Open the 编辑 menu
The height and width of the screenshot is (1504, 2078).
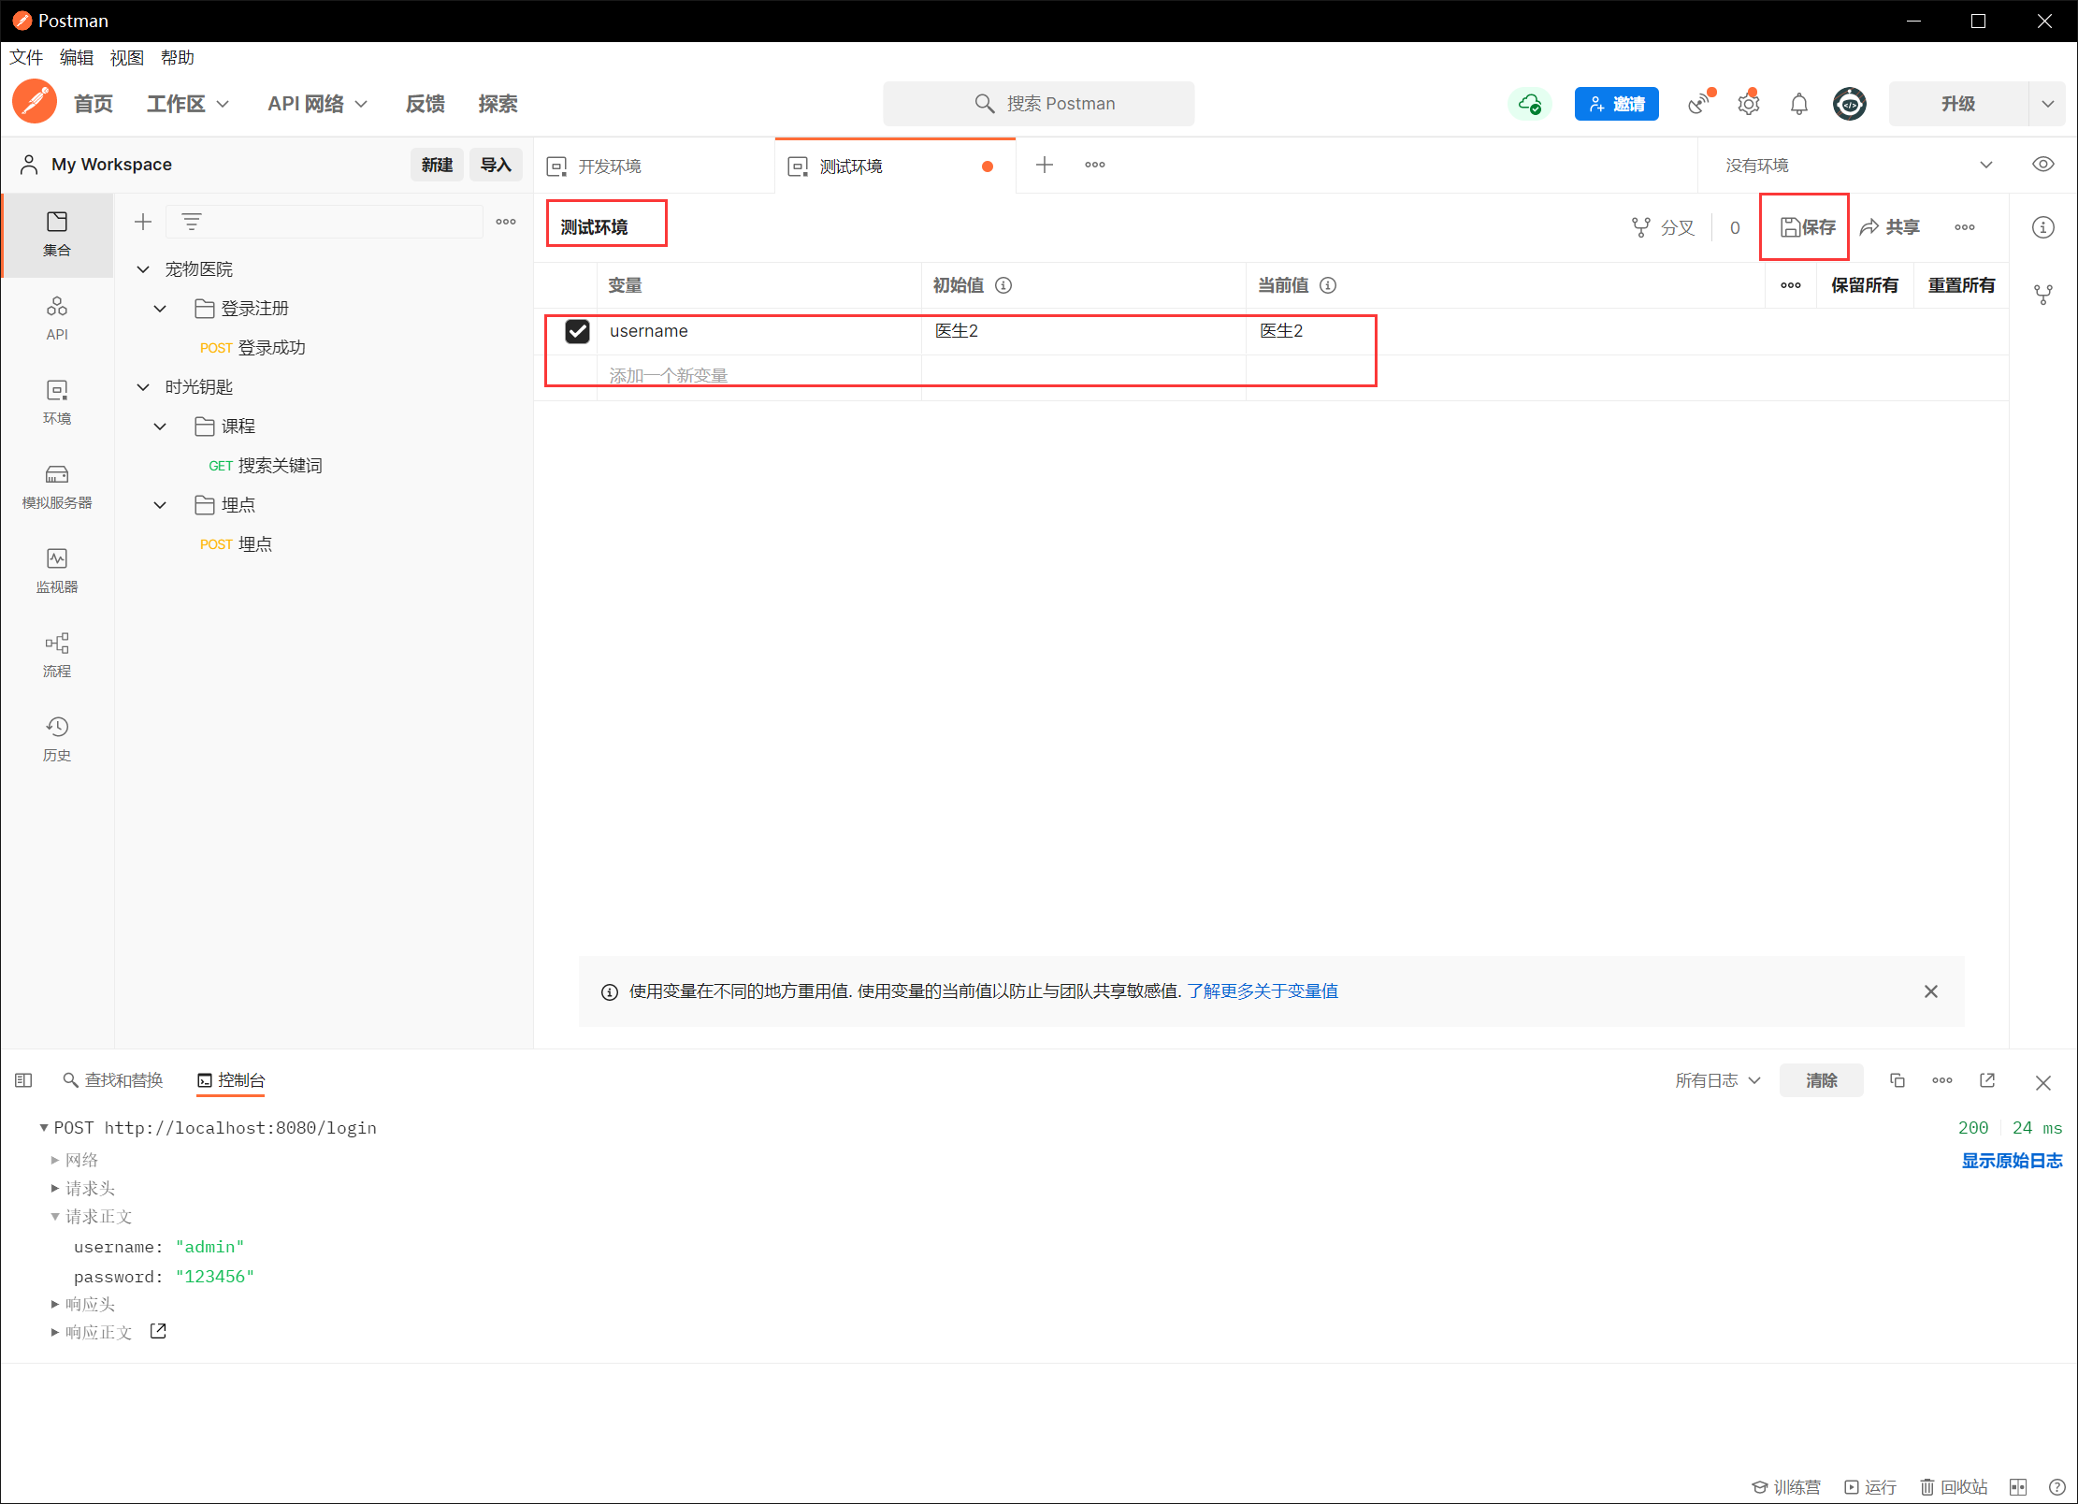[x=76, y=58]
